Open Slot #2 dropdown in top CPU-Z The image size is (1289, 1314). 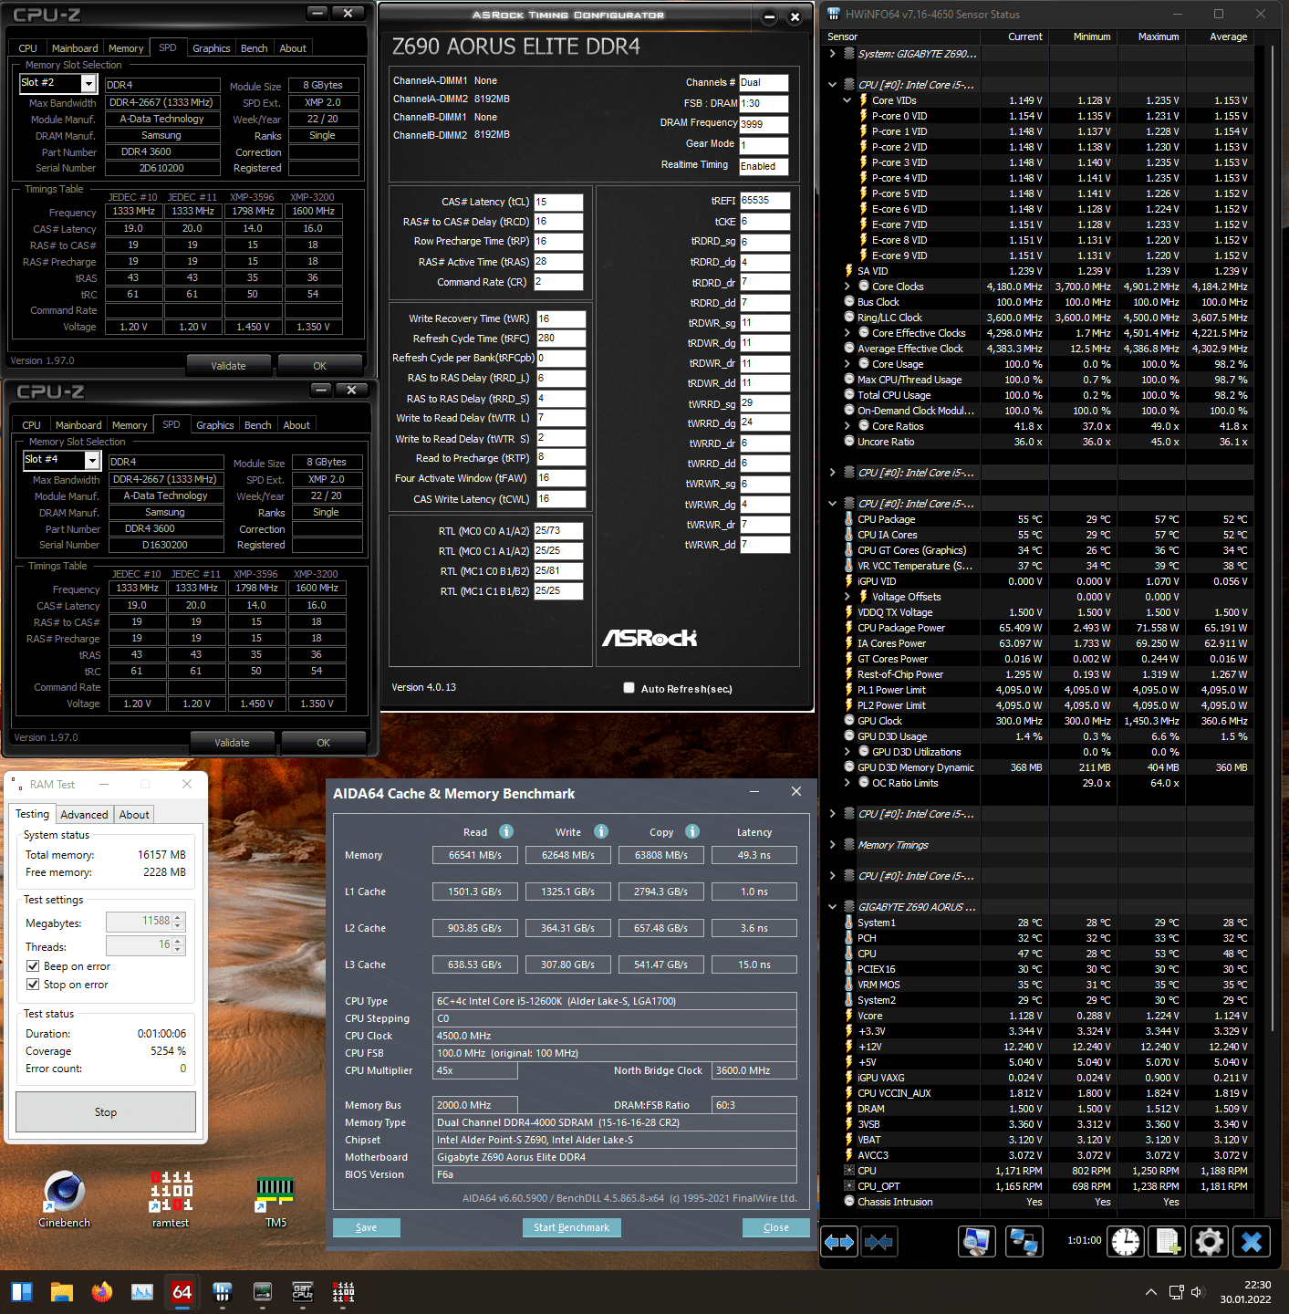click(88, 84)
